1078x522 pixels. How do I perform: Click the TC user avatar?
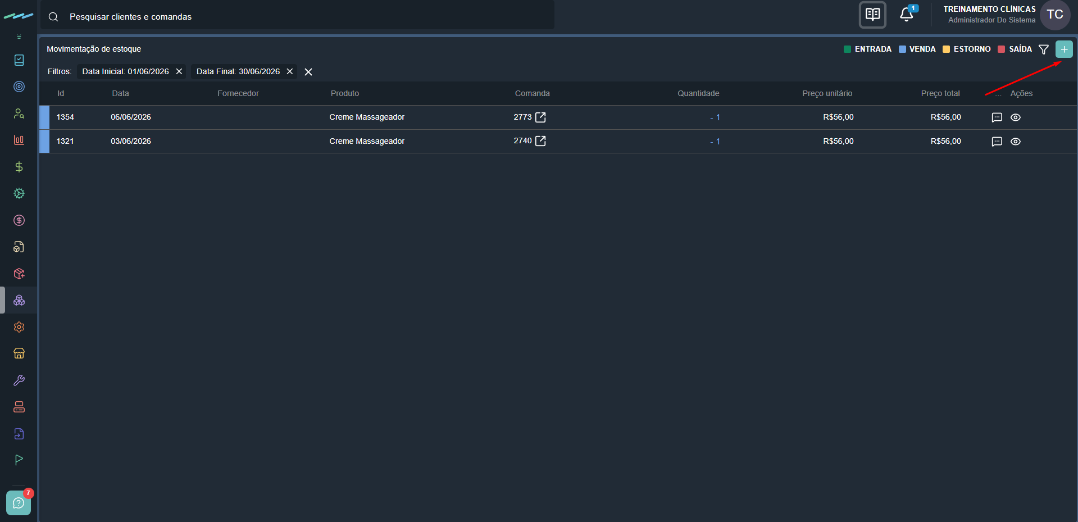click(x=1054, y=15)
